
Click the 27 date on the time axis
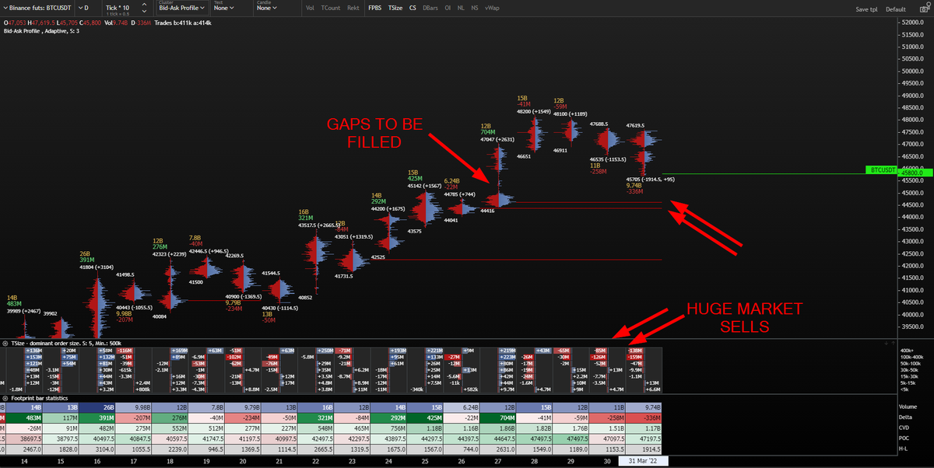(498, 462)
